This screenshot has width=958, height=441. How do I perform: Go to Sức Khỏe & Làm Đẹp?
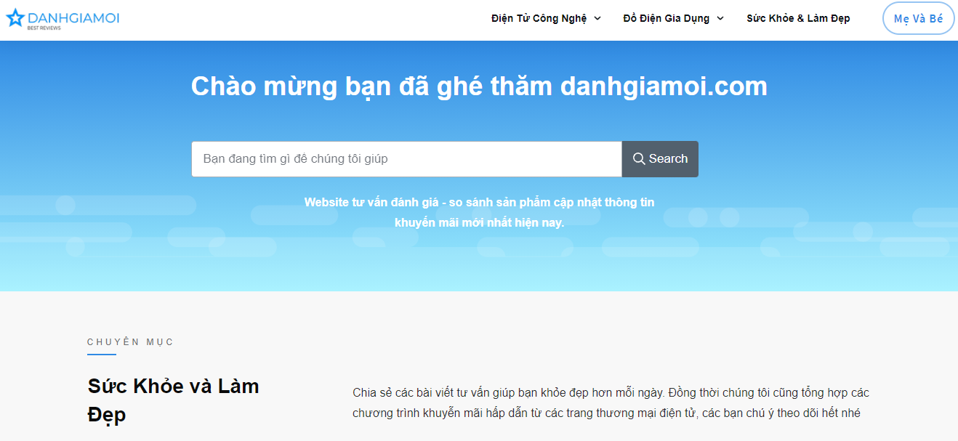(798, 18)
